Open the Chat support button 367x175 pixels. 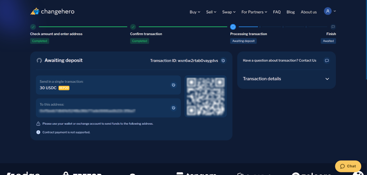[348, 166]
